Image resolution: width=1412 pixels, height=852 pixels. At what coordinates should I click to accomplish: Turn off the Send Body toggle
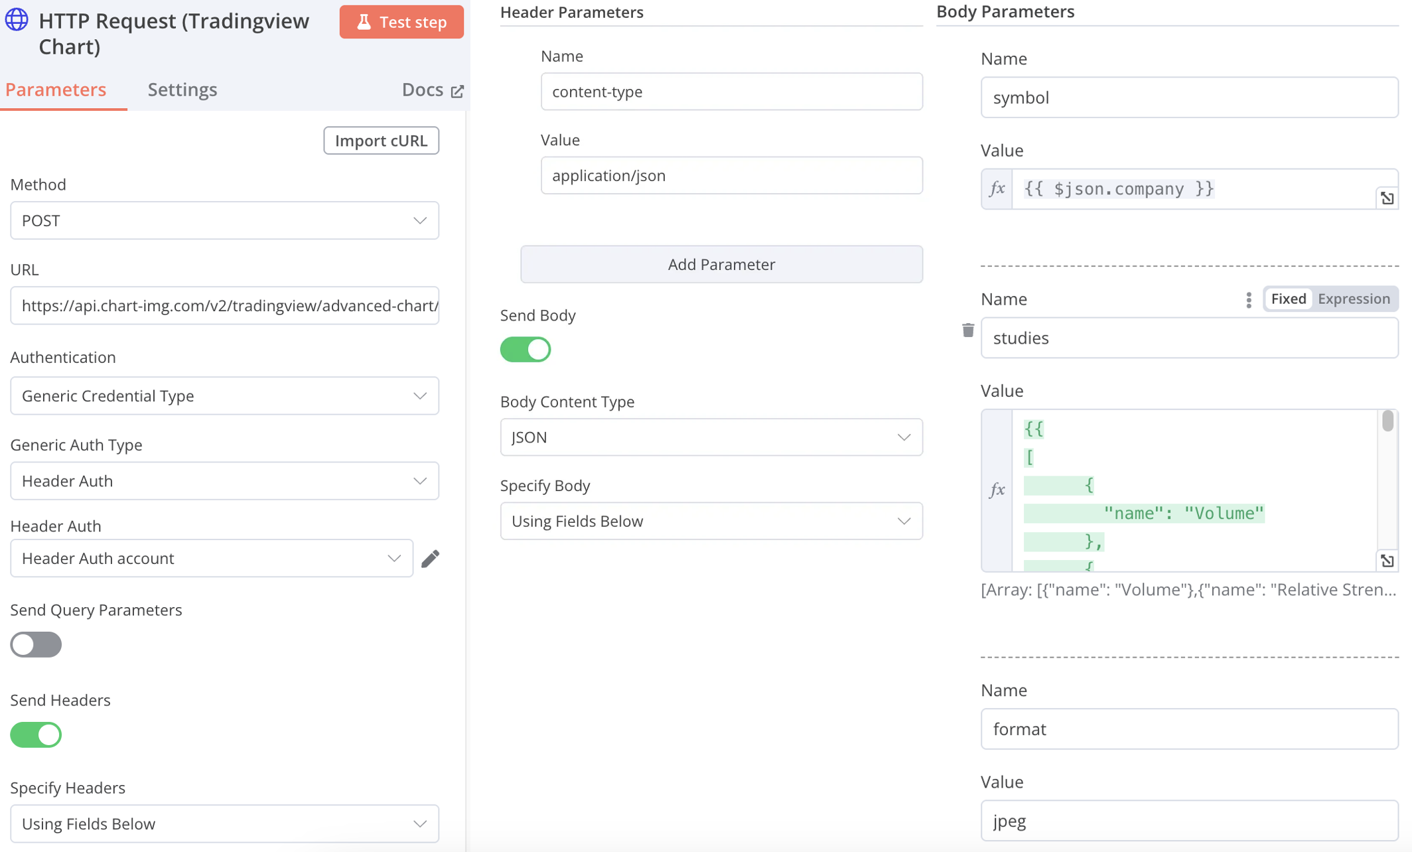click(x=525, y=349)
